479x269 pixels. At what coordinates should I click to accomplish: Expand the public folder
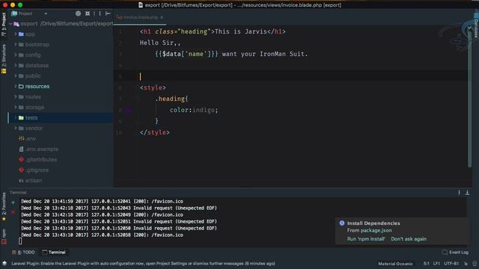(15, 75)
